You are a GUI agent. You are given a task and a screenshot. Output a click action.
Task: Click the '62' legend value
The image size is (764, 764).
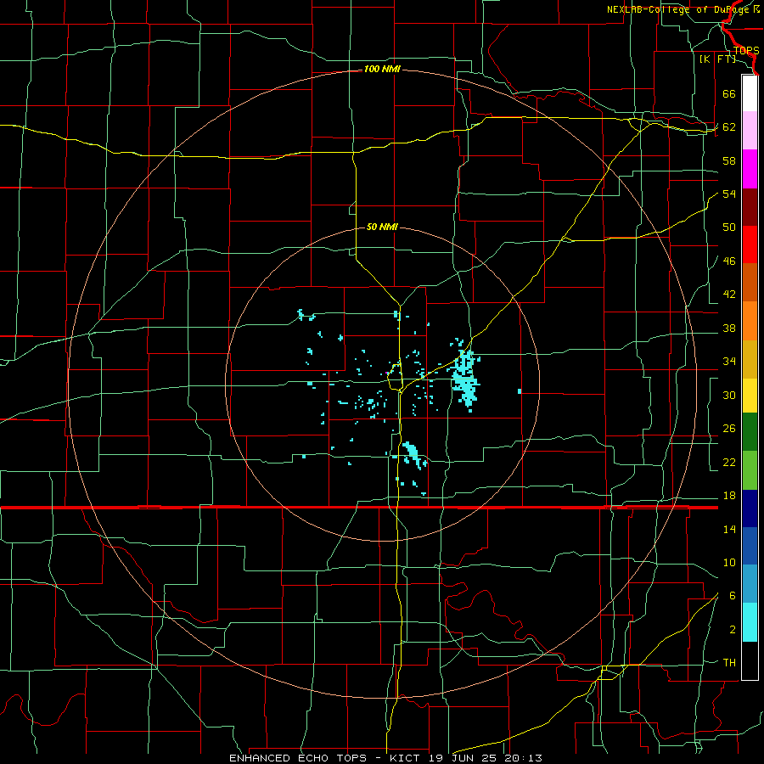[x=729, y=127]
